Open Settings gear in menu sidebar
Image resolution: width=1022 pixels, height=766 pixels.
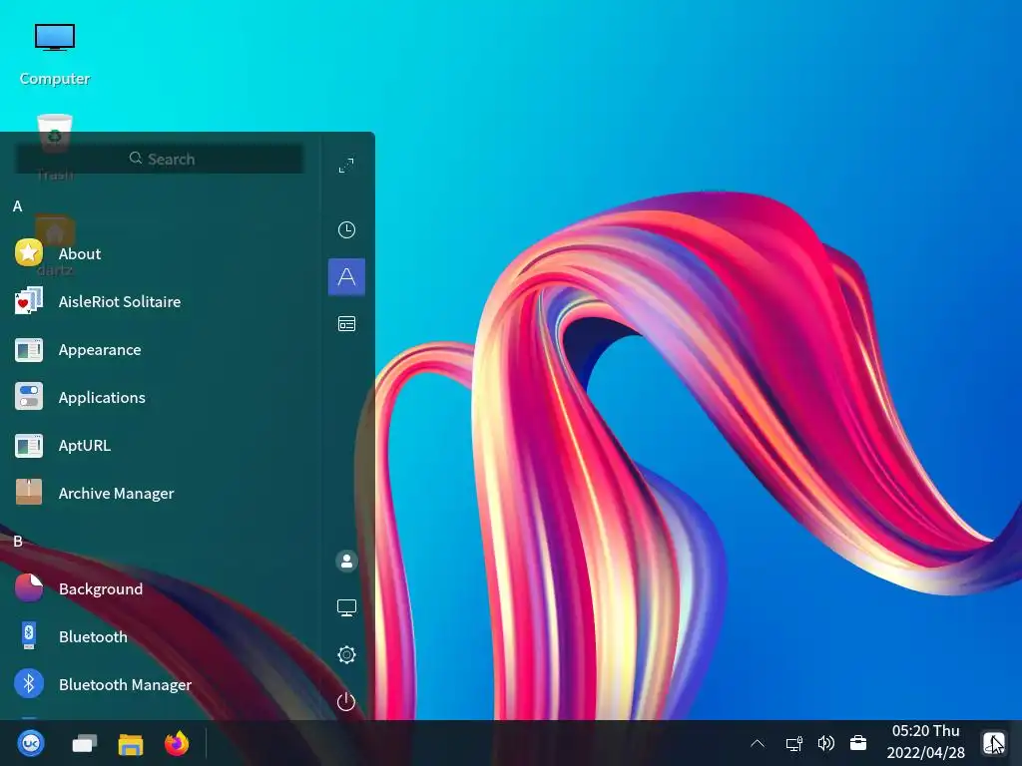click(346, 654)
